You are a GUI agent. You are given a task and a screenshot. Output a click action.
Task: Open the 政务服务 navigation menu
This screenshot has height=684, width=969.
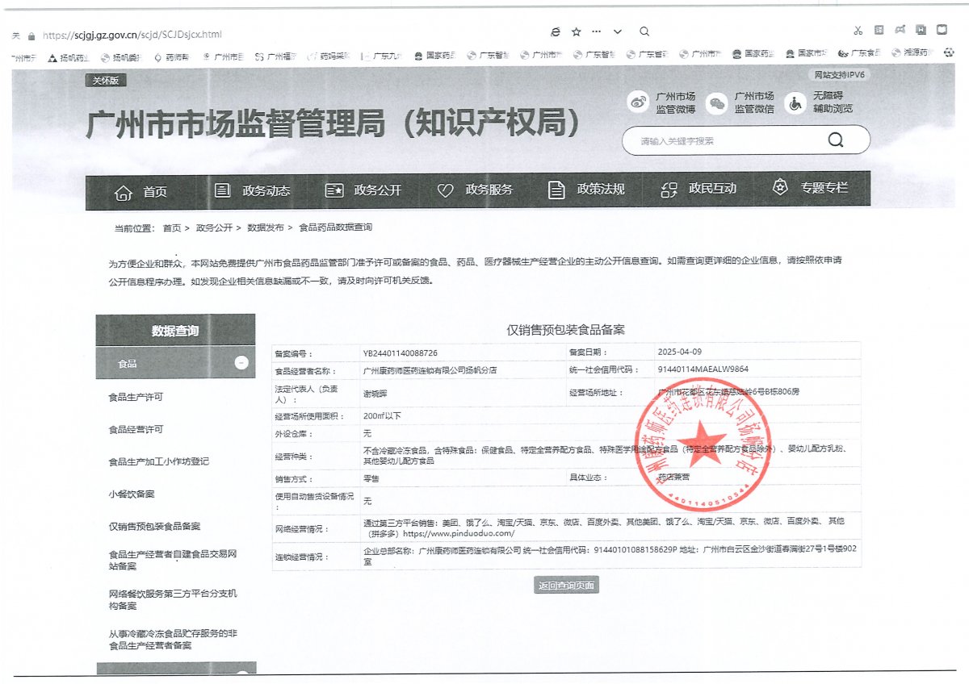[489, 190]
